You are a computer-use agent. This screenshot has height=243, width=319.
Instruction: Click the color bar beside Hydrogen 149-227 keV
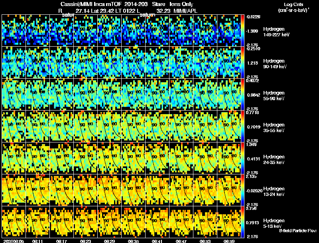pyautogui.click(x=242, y=31)
